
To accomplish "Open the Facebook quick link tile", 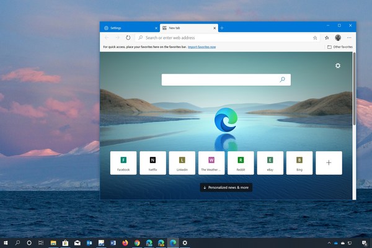I will tap(123, 163).
